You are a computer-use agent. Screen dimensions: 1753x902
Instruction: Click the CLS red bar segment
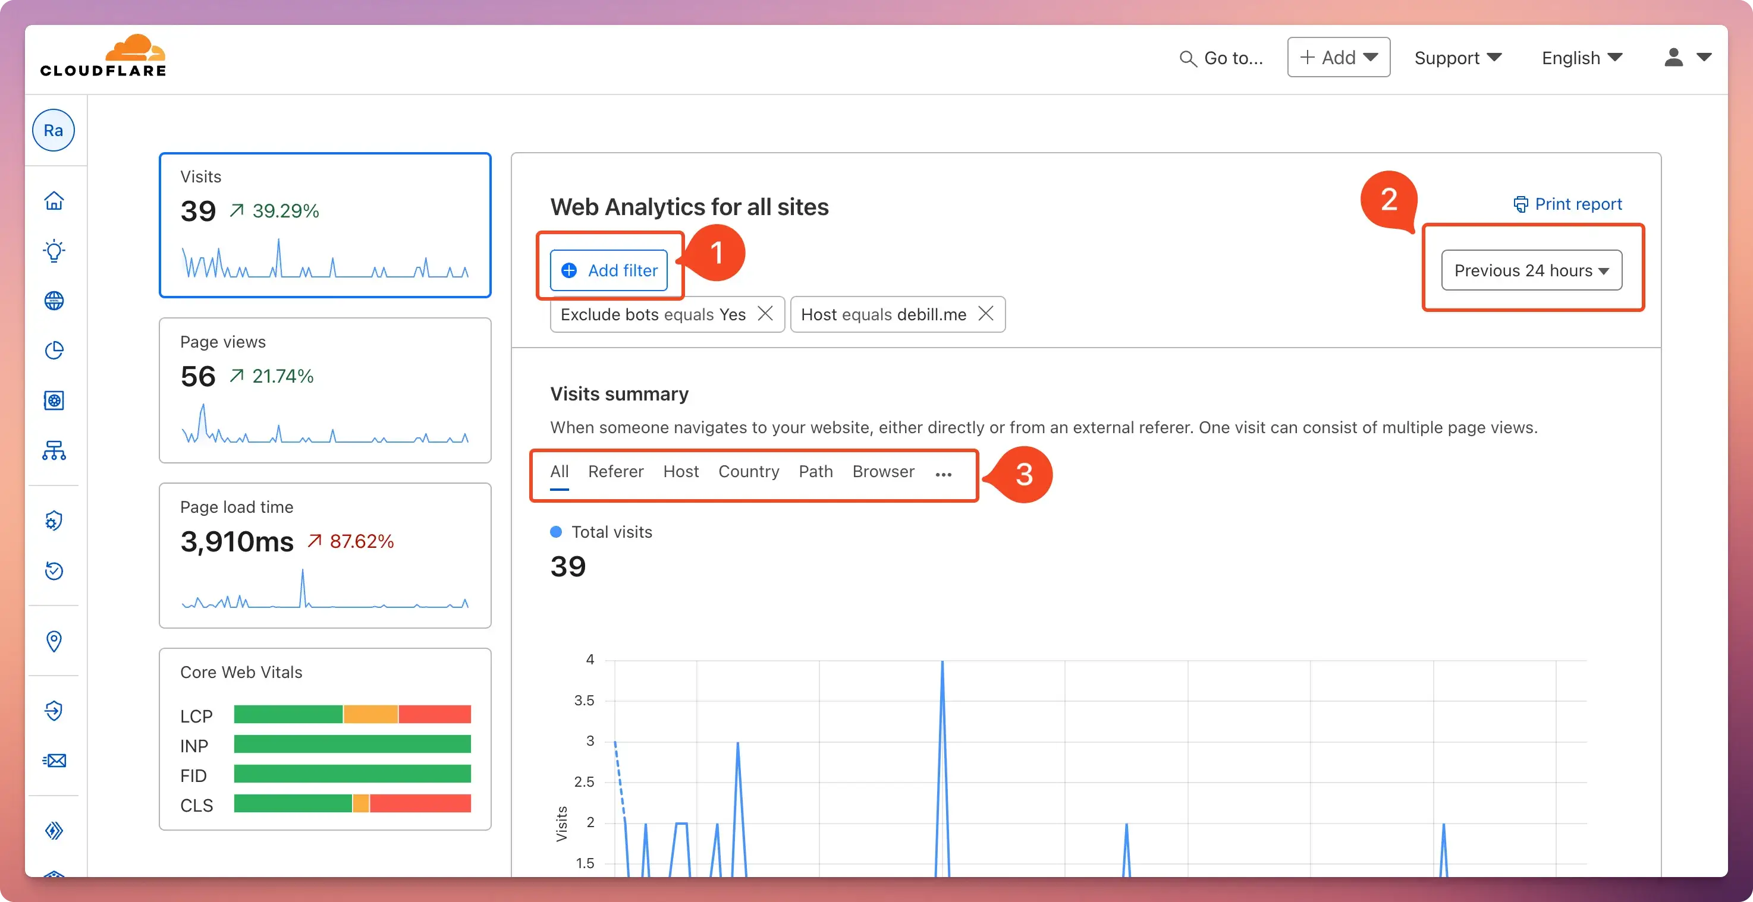point(420,803)
